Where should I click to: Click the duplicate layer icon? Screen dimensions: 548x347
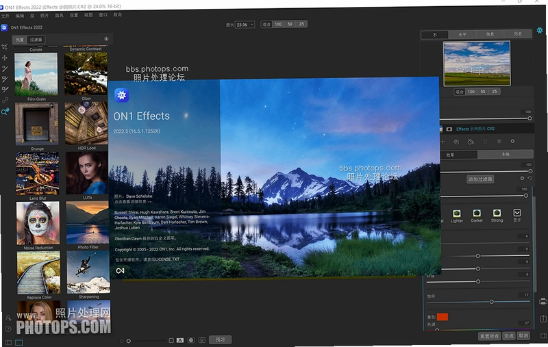click(x=456, y=142)
